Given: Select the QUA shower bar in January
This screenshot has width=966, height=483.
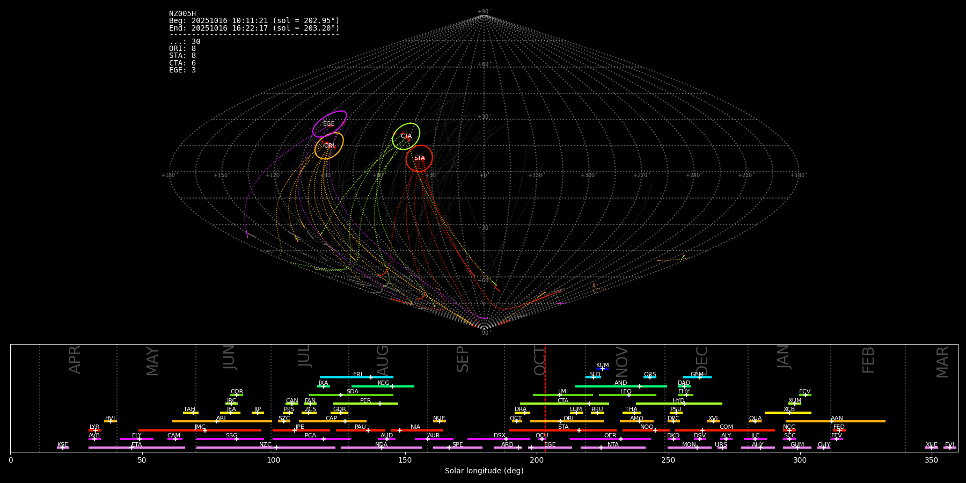Looking at the screenshot, I should pyautogui.click(x=755, y=421).
